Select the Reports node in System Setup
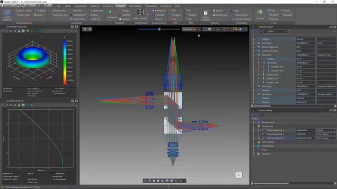 (266, 154)
